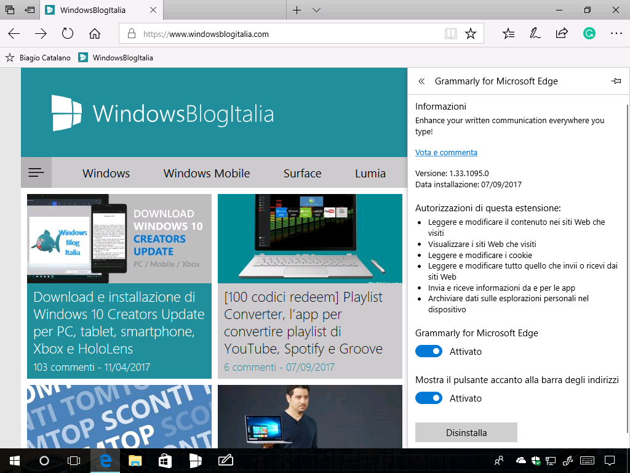Viewport: 630px width, 473px height.
Task: Open the Windows menu item
Action: [106, 173]
